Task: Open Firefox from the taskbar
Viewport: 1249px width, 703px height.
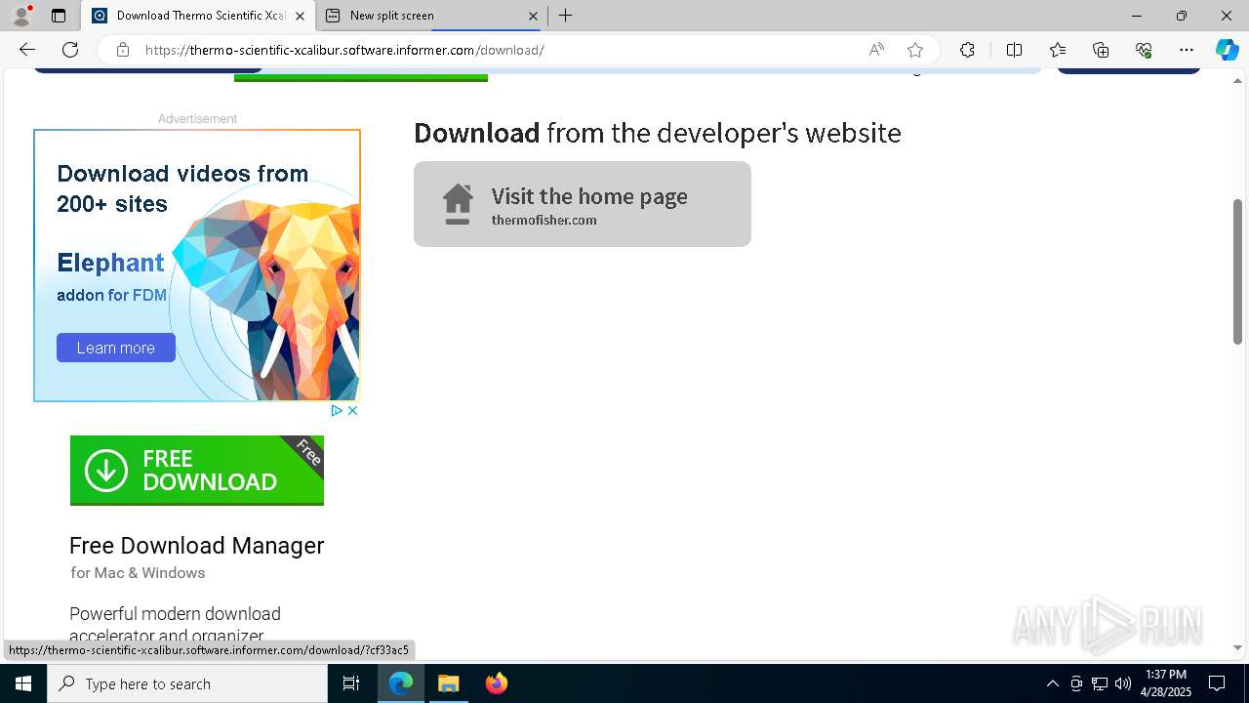Action: click(x=497, y=683)
